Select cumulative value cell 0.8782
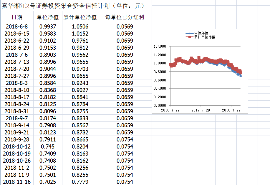 (x=80, y=132)
